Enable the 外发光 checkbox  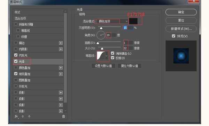point(16,86)
